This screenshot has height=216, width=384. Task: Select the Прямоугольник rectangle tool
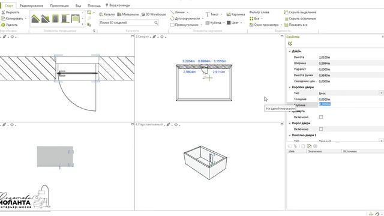tap(184, 25)
